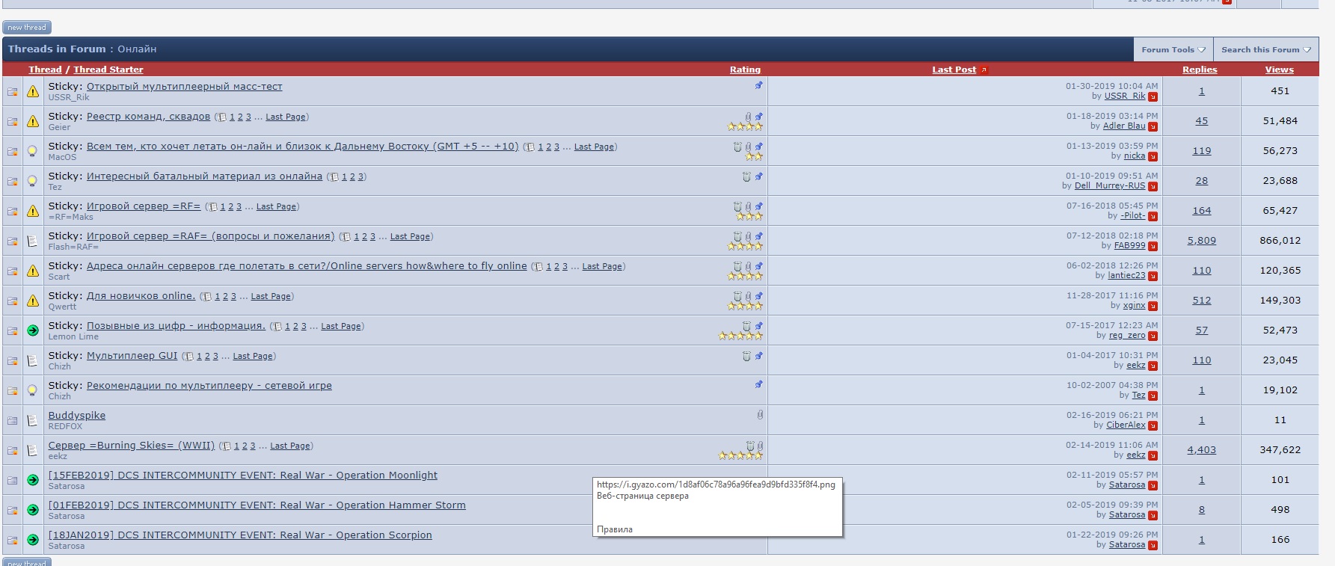Image resolution: width=1335 pixels, height=566 pixels.
Task: Click go-to-last-post icon beside USSR_Rik
Action: (1153, 96)
